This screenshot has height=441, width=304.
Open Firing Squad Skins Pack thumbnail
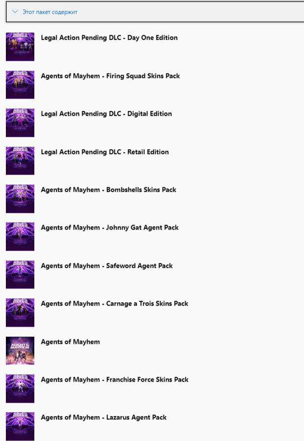tap(20, 85)
